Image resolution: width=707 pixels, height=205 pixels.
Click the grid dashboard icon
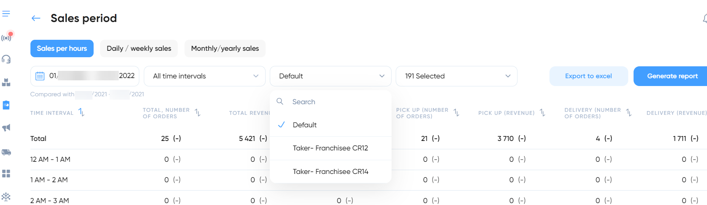pos(6,174)
